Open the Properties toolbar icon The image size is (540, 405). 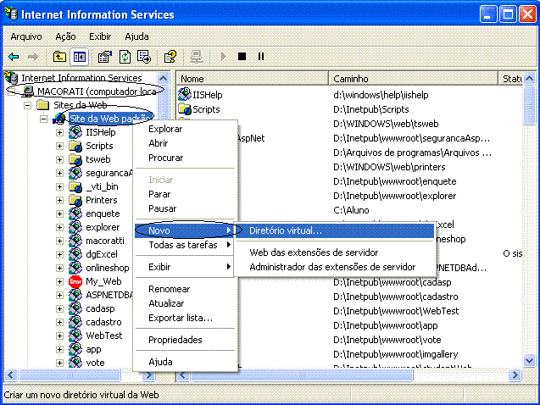pyautogui.click(x=105, y=57)
